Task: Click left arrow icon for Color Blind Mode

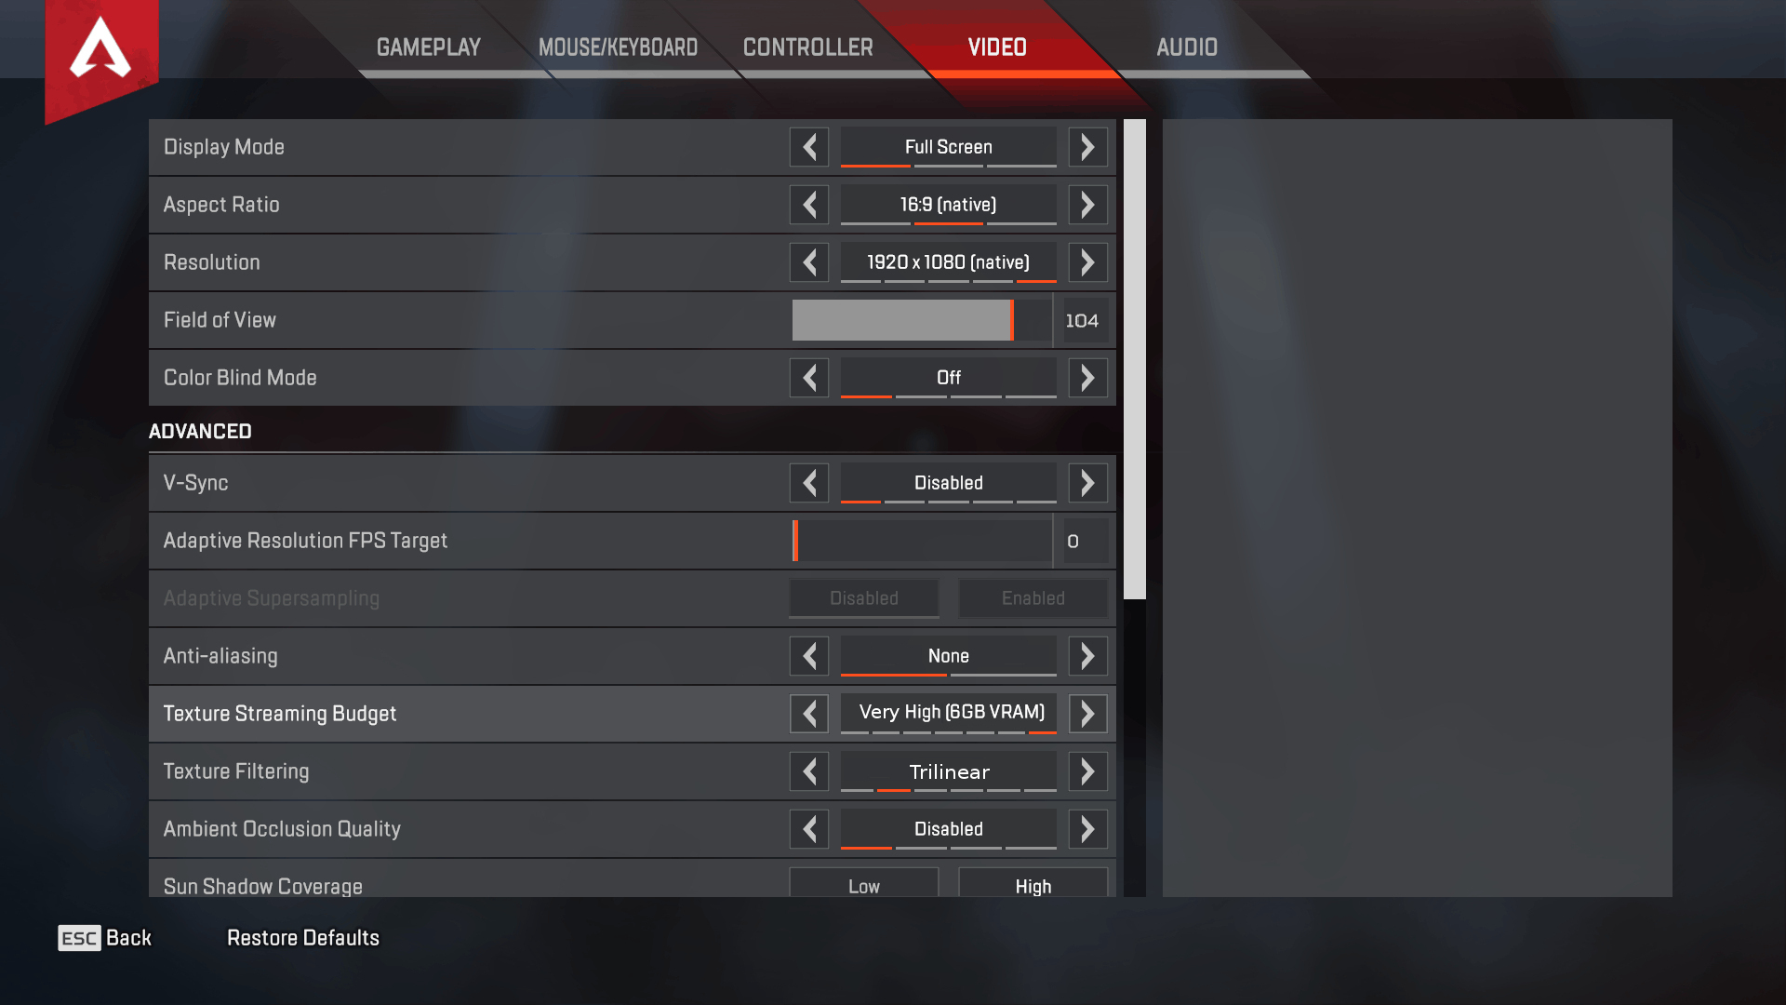Action: 808,378
